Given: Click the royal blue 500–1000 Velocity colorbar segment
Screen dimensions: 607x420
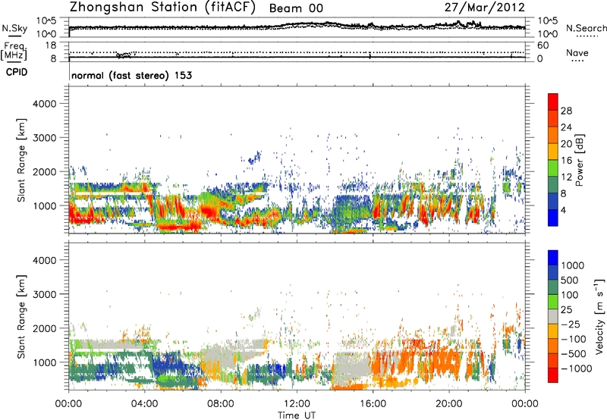Looking at the screenshot, I should [x=553, y=273].
